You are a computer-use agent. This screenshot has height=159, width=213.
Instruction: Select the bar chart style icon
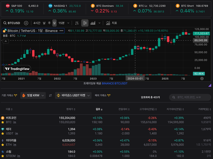(77, 23)
